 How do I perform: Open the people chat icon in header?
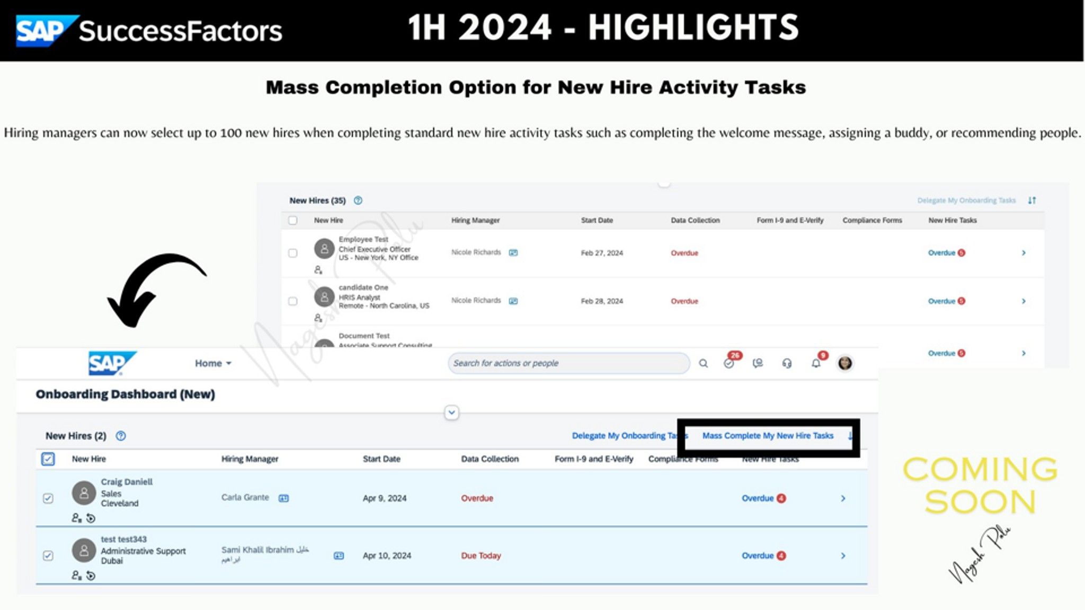click(758, 363)
